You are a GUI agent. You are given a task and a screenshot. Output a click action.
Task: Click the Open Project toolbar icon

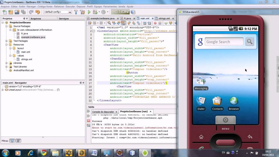(17, 12)
